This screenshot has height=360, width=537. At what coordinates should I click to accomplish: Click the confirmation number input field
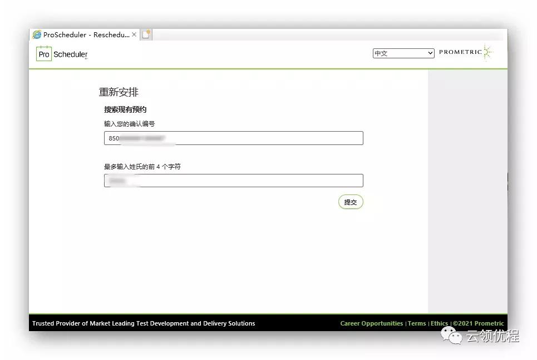[233, 138]
